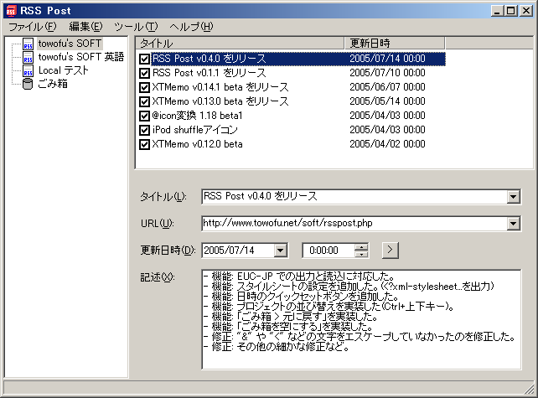Screen dimensions: 538x398
Task: Expand the タイトル(L) combo box dropdown
Action: pyautogui.click(x=514, y=197)
